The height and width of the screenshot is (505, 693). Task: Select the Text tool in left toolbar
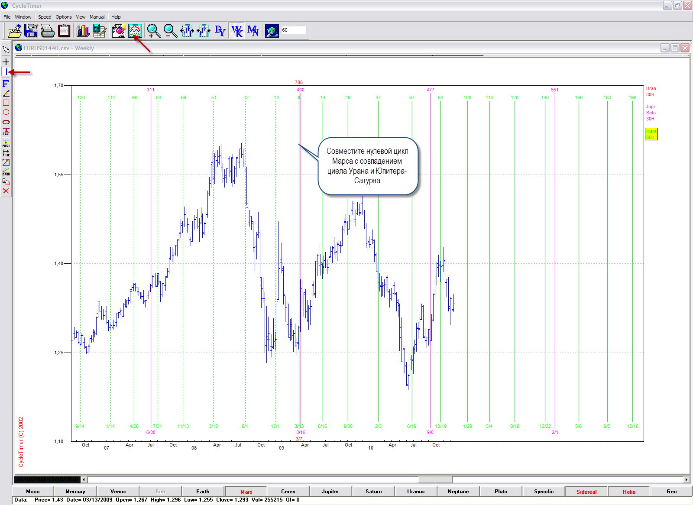(x=6, y=131)
